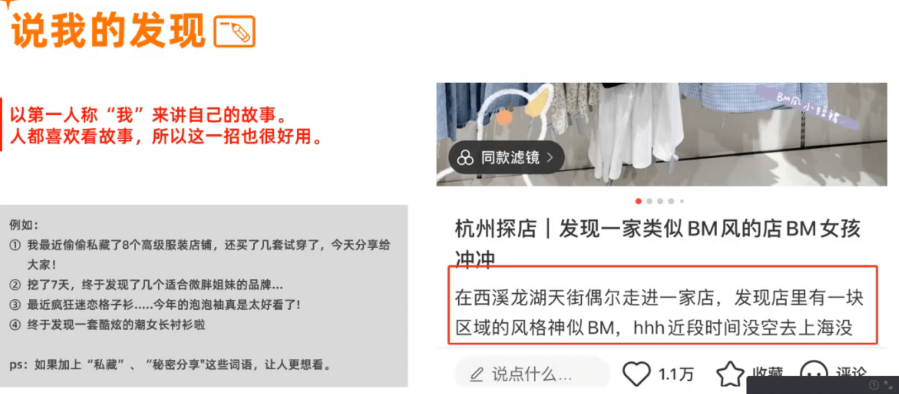This screenshot has width=899, height=394.
Task: Click the pencil icon in comment box
Action: [x=476, y=375]
